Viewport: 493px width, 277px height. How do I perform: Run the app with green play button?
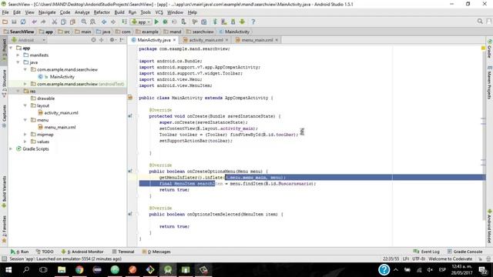click(156, 22)
